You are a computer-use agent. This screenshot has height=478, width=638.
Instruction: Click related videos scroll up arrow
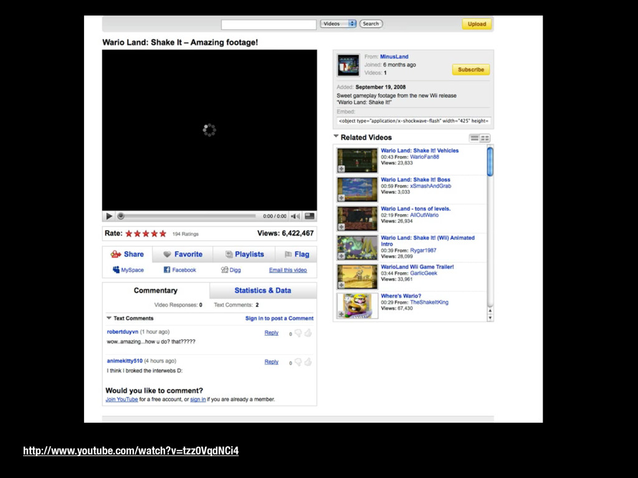click(x=490, y=311)
